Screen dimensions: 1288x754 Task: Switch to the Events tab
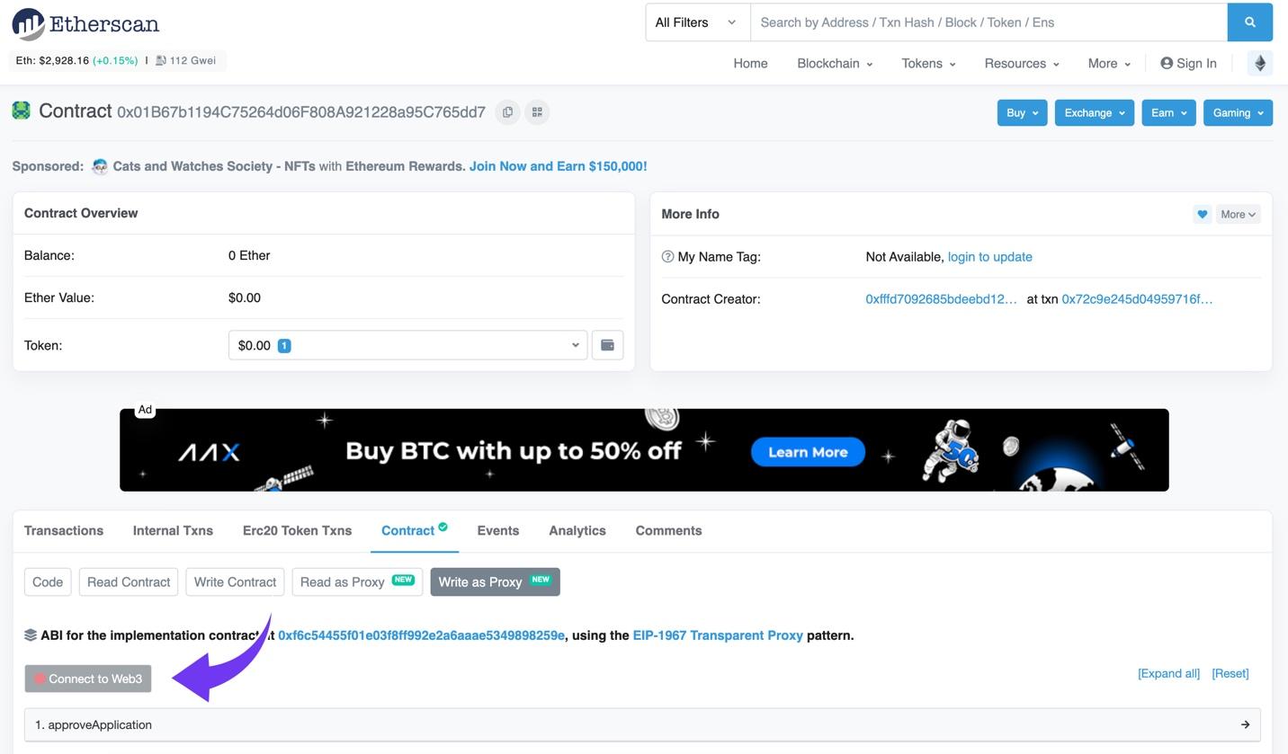coord(497,530)
